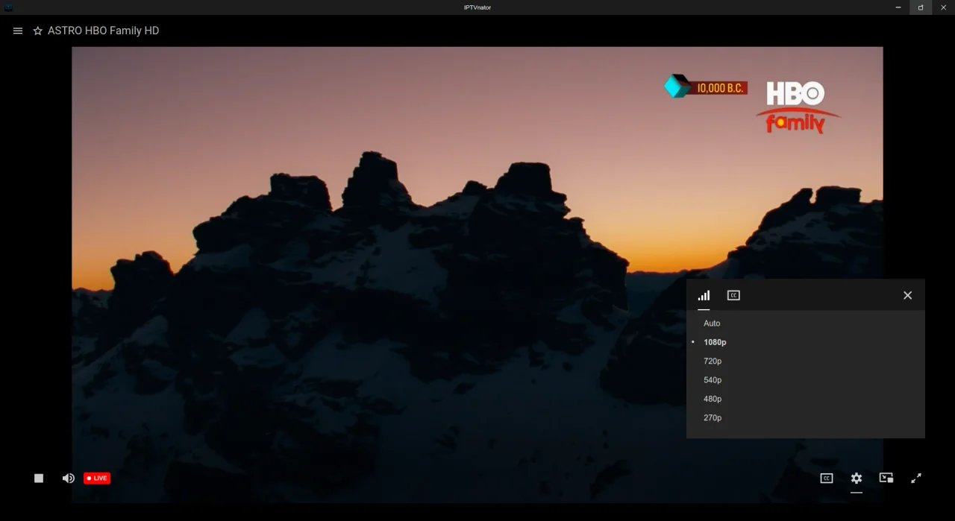Close the quality settings panel
The height and width of the screenshot is (521, 955).
(907, 295)
